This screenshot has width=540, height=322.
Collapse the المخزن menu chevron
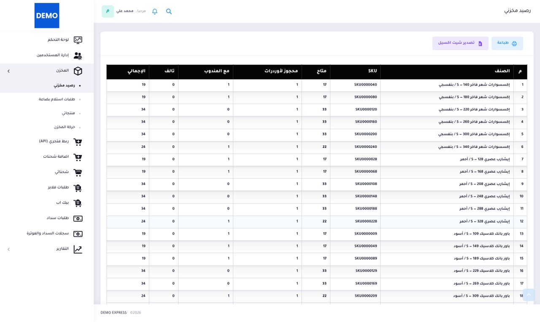pos(8,71)
